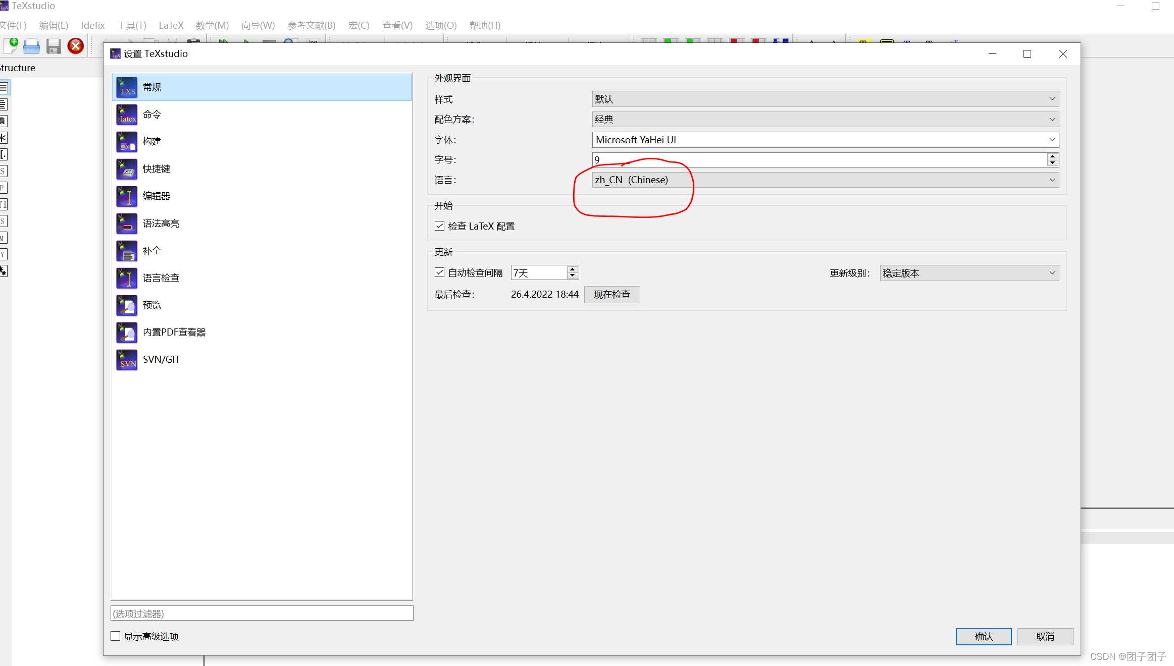
Task: Click the 7天 interval value field
Action: [539, 272]
